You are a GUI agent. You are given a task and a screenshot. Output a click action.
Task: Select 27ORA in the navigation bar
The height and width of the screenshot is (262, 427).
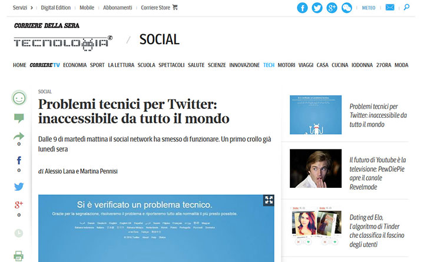coord(383,65)
